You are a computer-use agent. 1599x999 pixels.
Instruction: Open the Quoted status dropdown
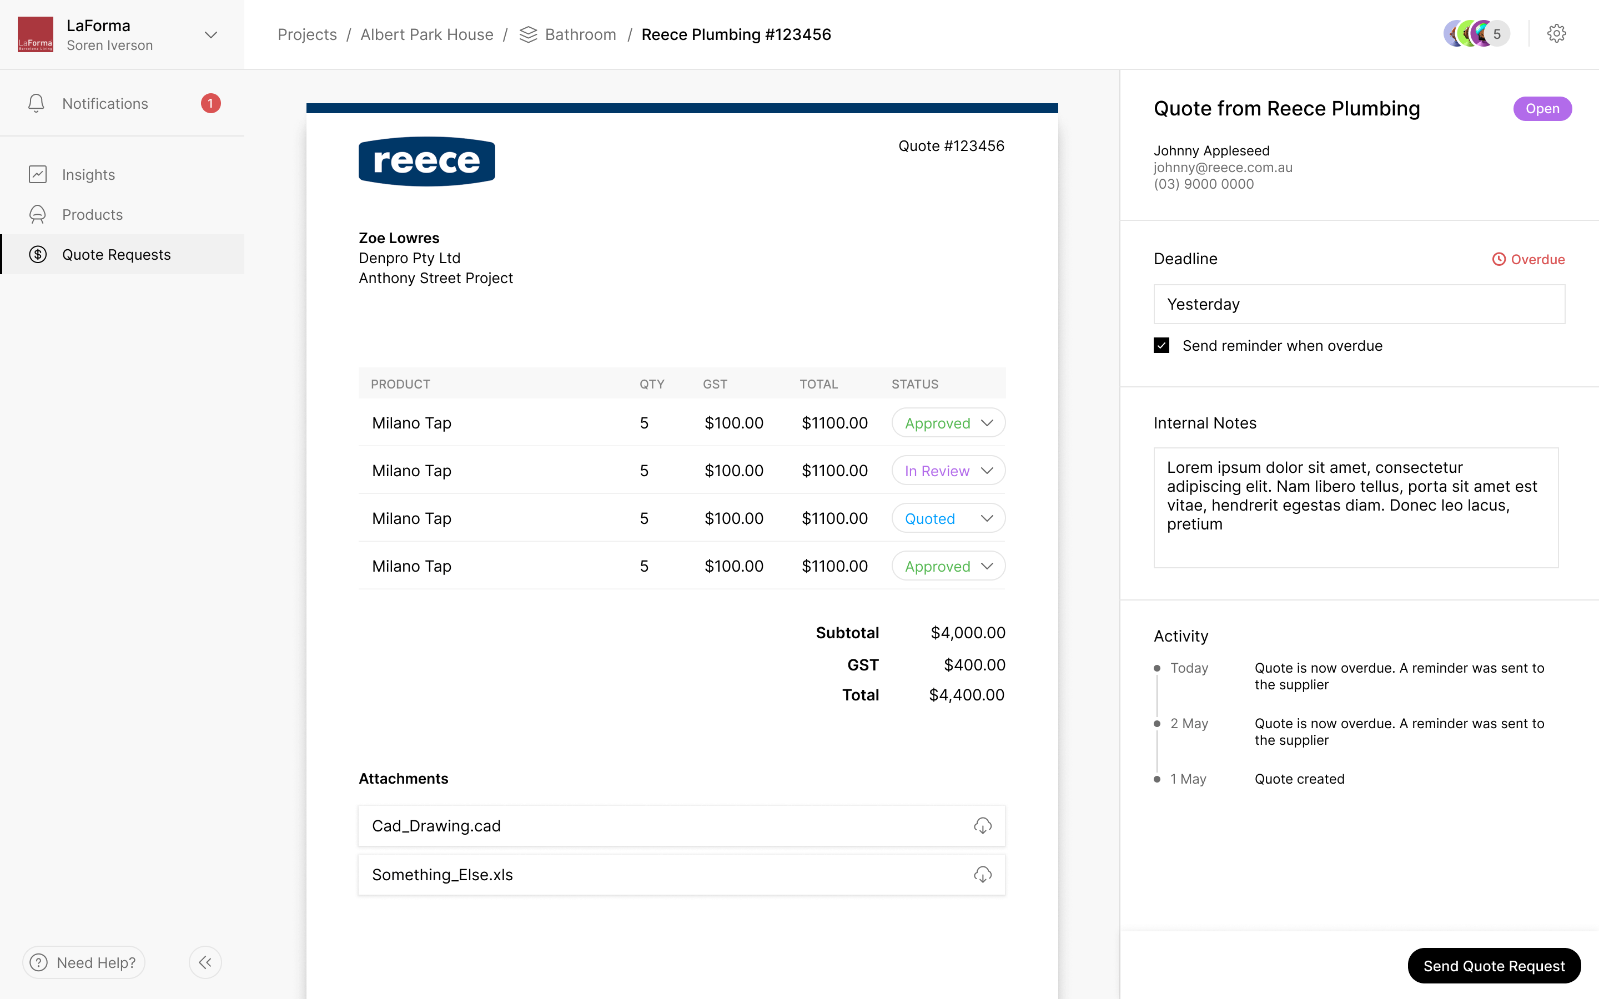[948, 519]
